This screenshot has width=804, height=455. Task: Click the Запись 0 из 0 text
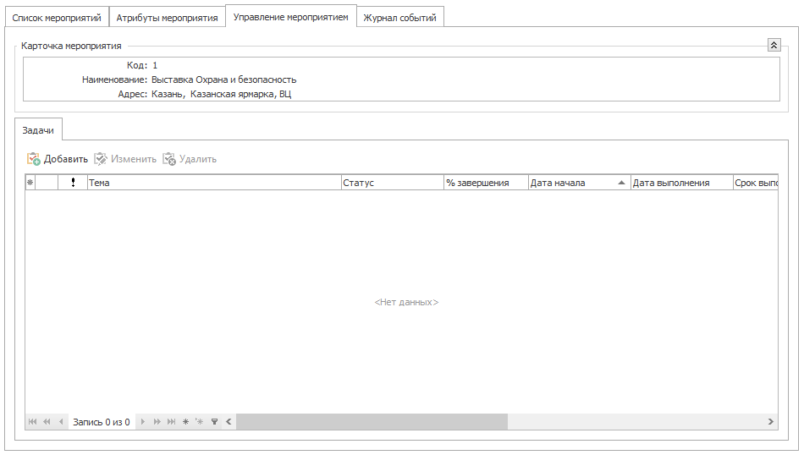coord(102,422)
